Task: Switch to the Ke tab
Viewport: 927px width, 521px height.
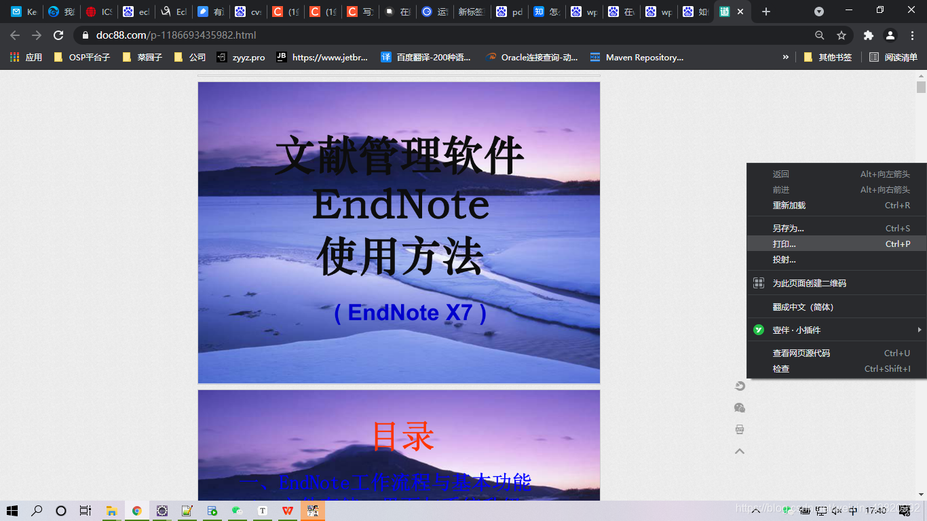Action: pyautogui.click(x=24, y=12)
